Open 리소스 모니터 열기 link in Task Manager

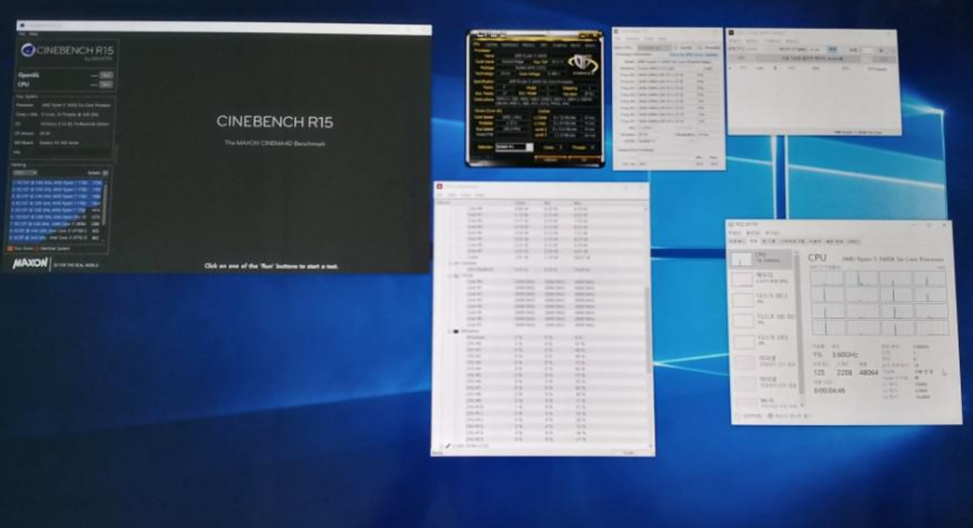[x=791, y=415]
